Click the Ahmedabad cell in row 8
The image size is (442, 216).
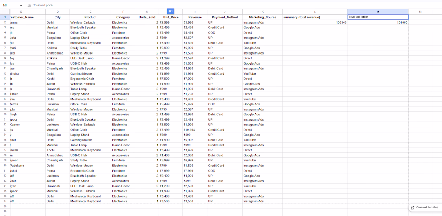(x=57, y=53)
